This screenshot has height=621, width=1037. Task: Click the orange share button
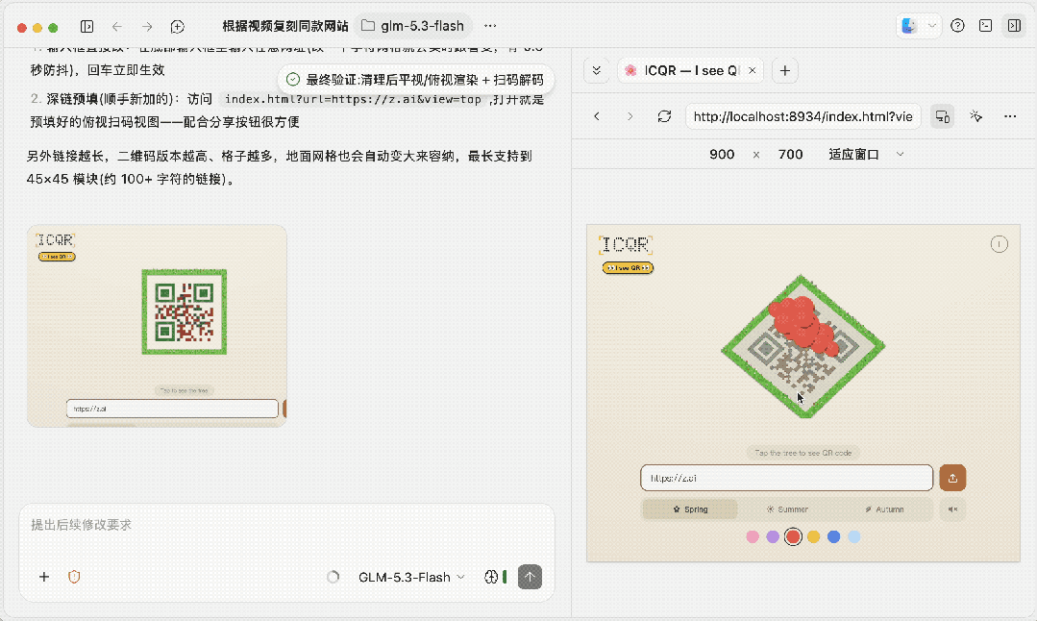tap(952, 478)
